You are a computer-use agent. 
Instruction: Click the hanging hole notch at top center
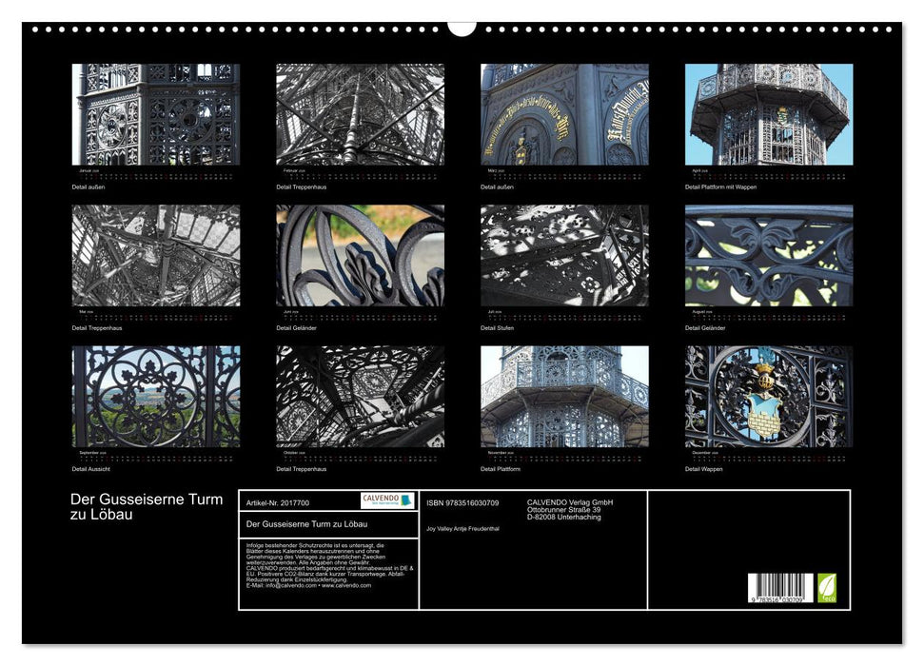[462, 28]
